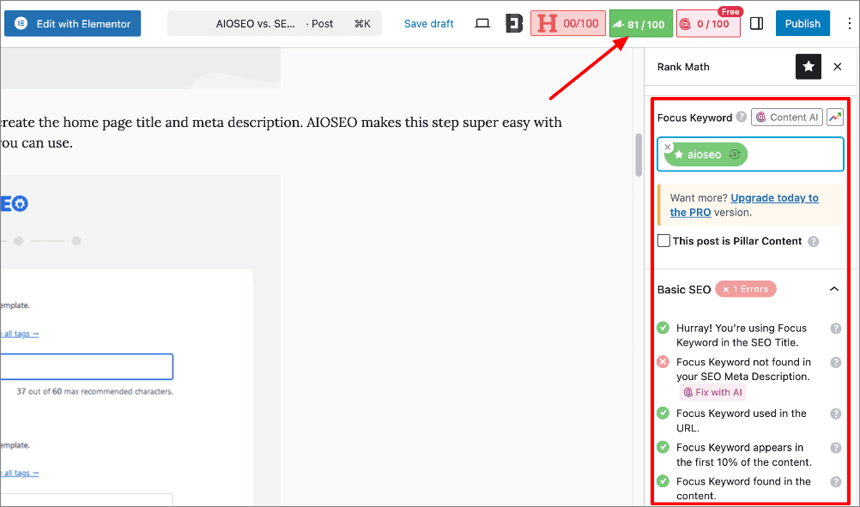
Task: Remove the aioseo keyword tag
Action: (668, 147)
